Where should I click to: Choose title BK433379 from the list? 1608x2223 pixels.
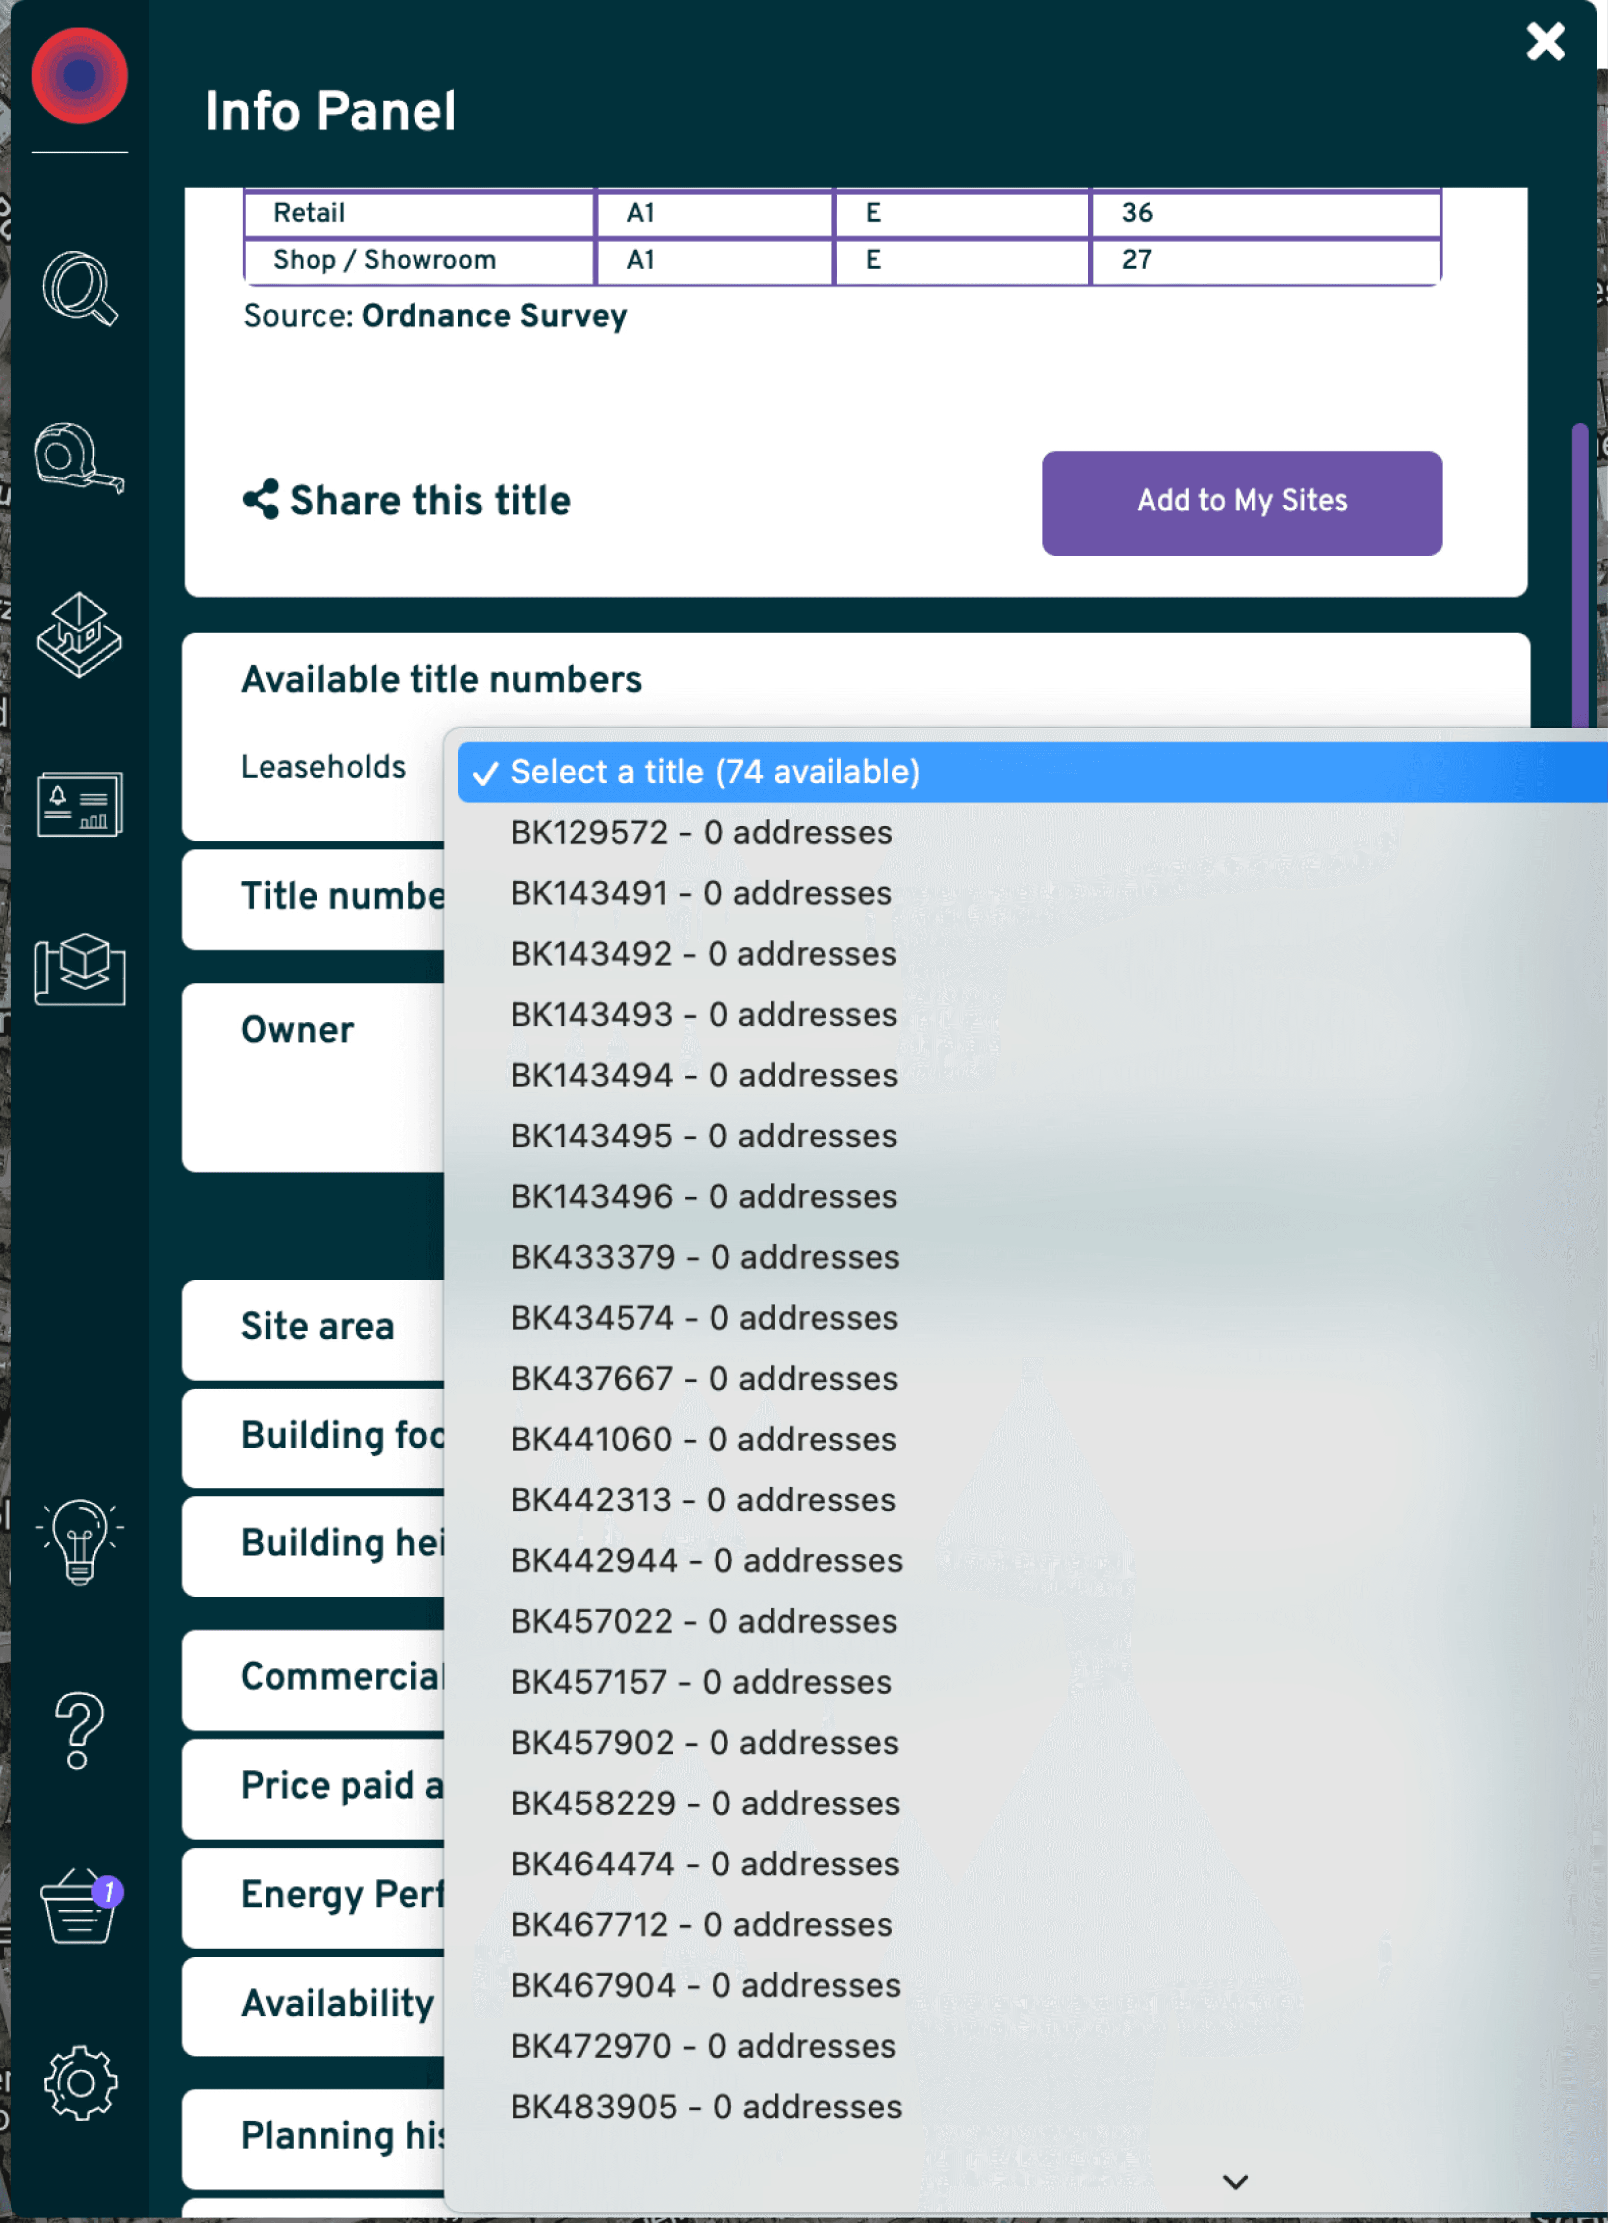tap(705, 1257)
